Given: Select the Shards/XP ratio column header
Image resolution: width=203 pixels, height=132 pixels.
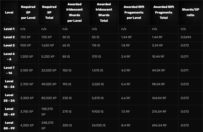Looking at the screenshot, I should [190, 12].
